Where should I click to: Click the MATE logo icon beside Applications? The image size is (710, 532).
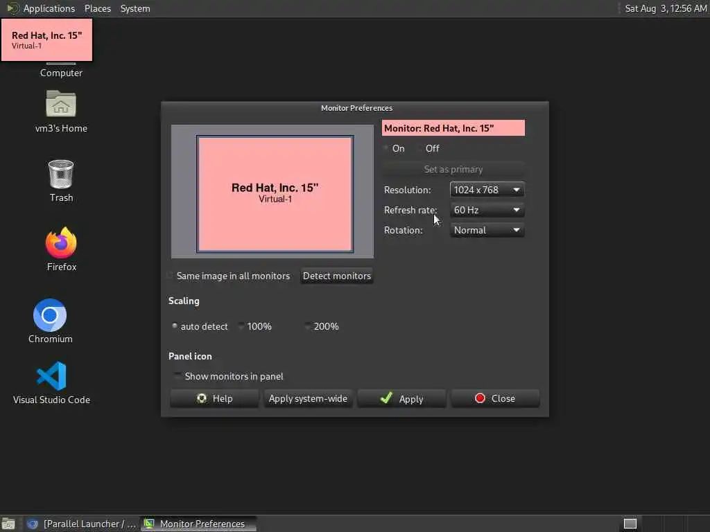pos(12,8)
